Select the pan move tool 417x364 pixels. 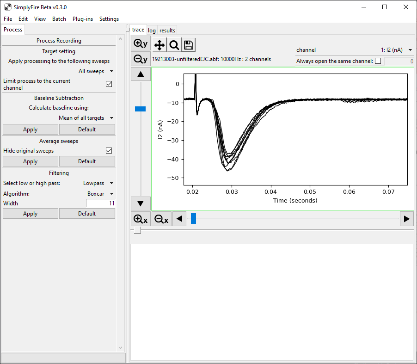(159, 45)
